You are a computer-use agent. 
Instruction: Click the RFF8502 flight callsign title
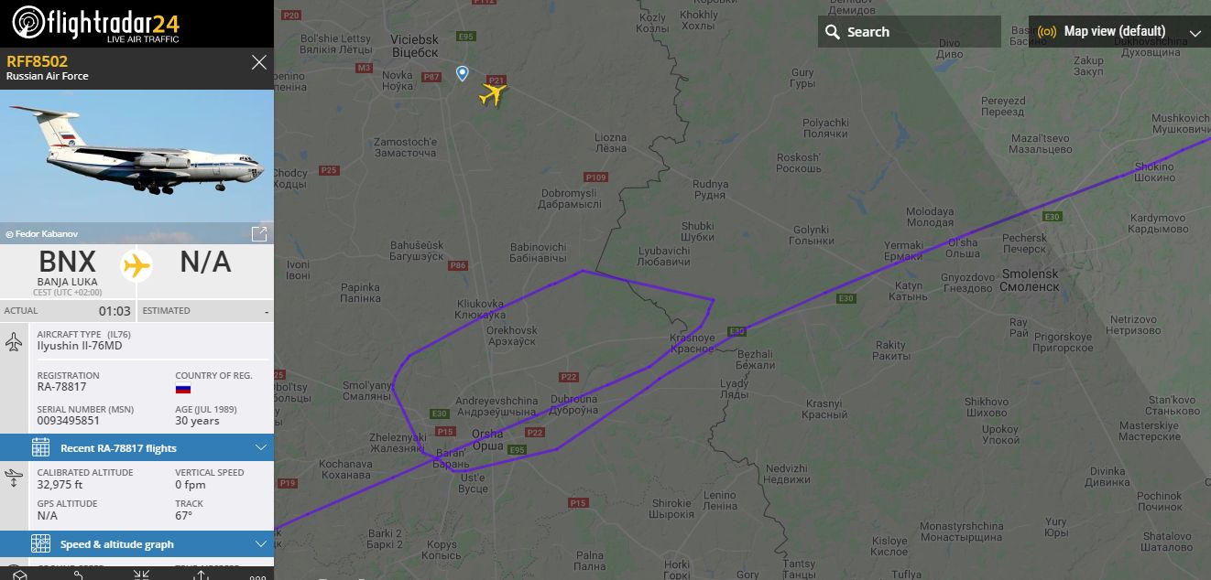pyautogui.click(x=37, y=61)
